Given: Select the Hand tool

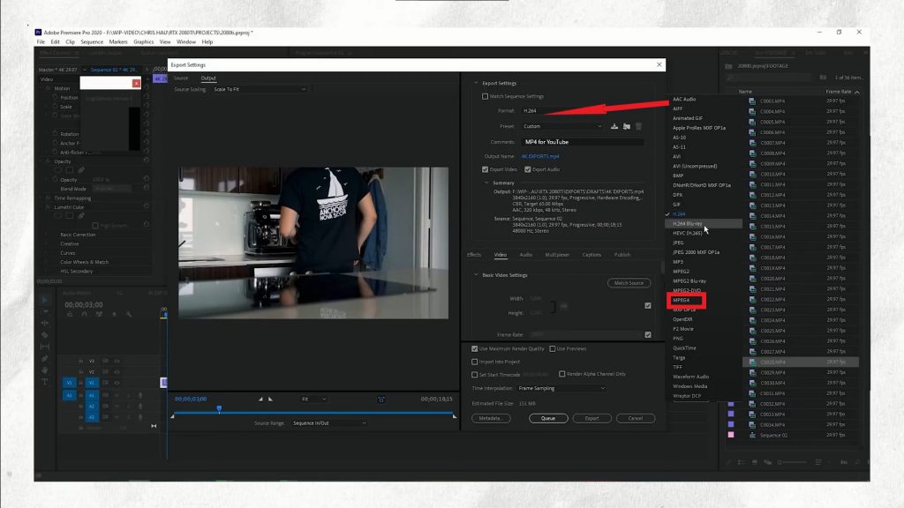Looking at the screenshot, I should click(x=44, y=370).
